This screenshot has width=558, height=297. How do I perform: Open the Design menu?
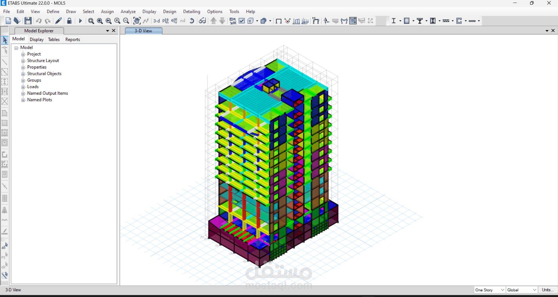170,12
